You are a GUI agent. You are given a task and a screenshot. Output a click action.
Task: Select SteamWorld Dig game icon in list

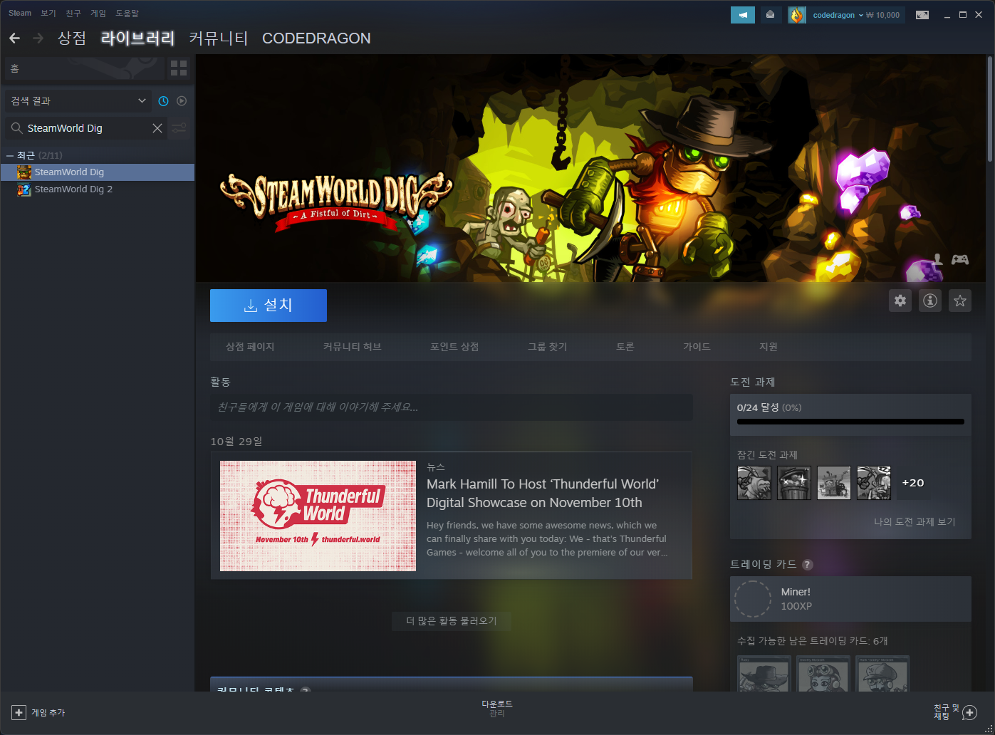coord(24,172)
